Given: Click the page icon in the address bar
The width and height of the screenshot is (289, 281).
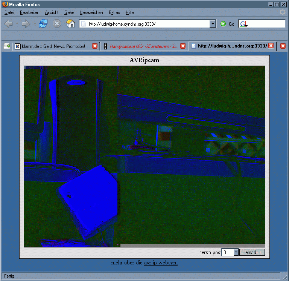Looking at the screenshot, I should 84,24.
